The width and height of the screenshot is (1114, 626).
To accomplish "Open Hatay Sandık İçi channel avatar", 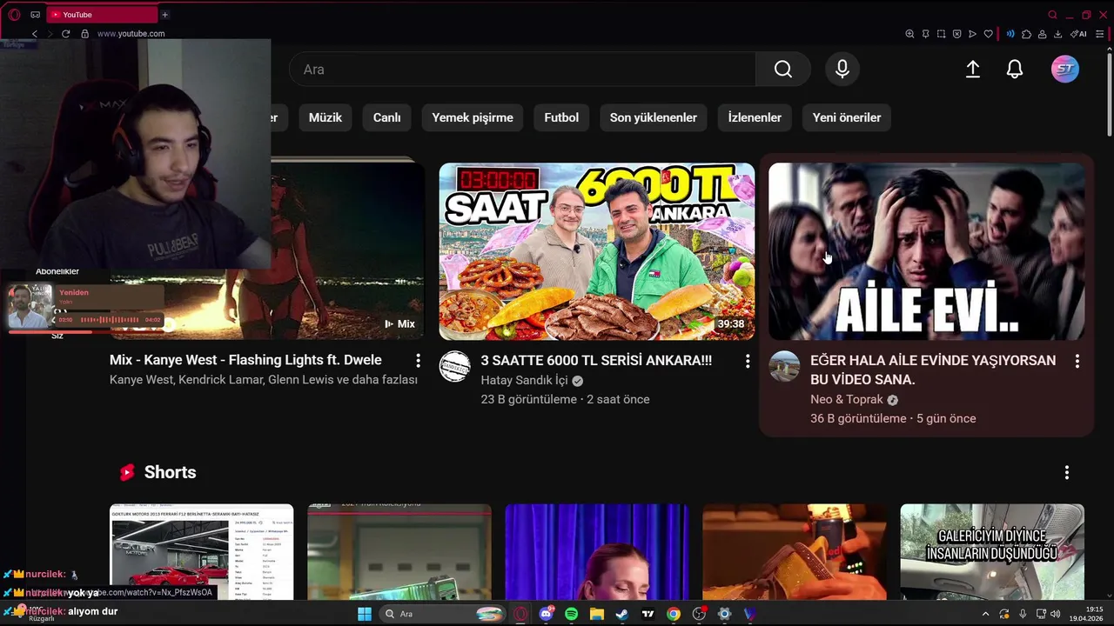I will tap(455, 366).
